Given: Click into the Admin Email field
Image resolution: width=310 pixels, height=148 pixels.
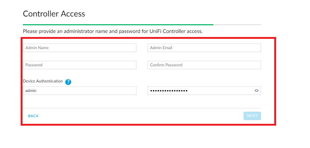Looking at the screenshot, I should [x=204, y=48].
